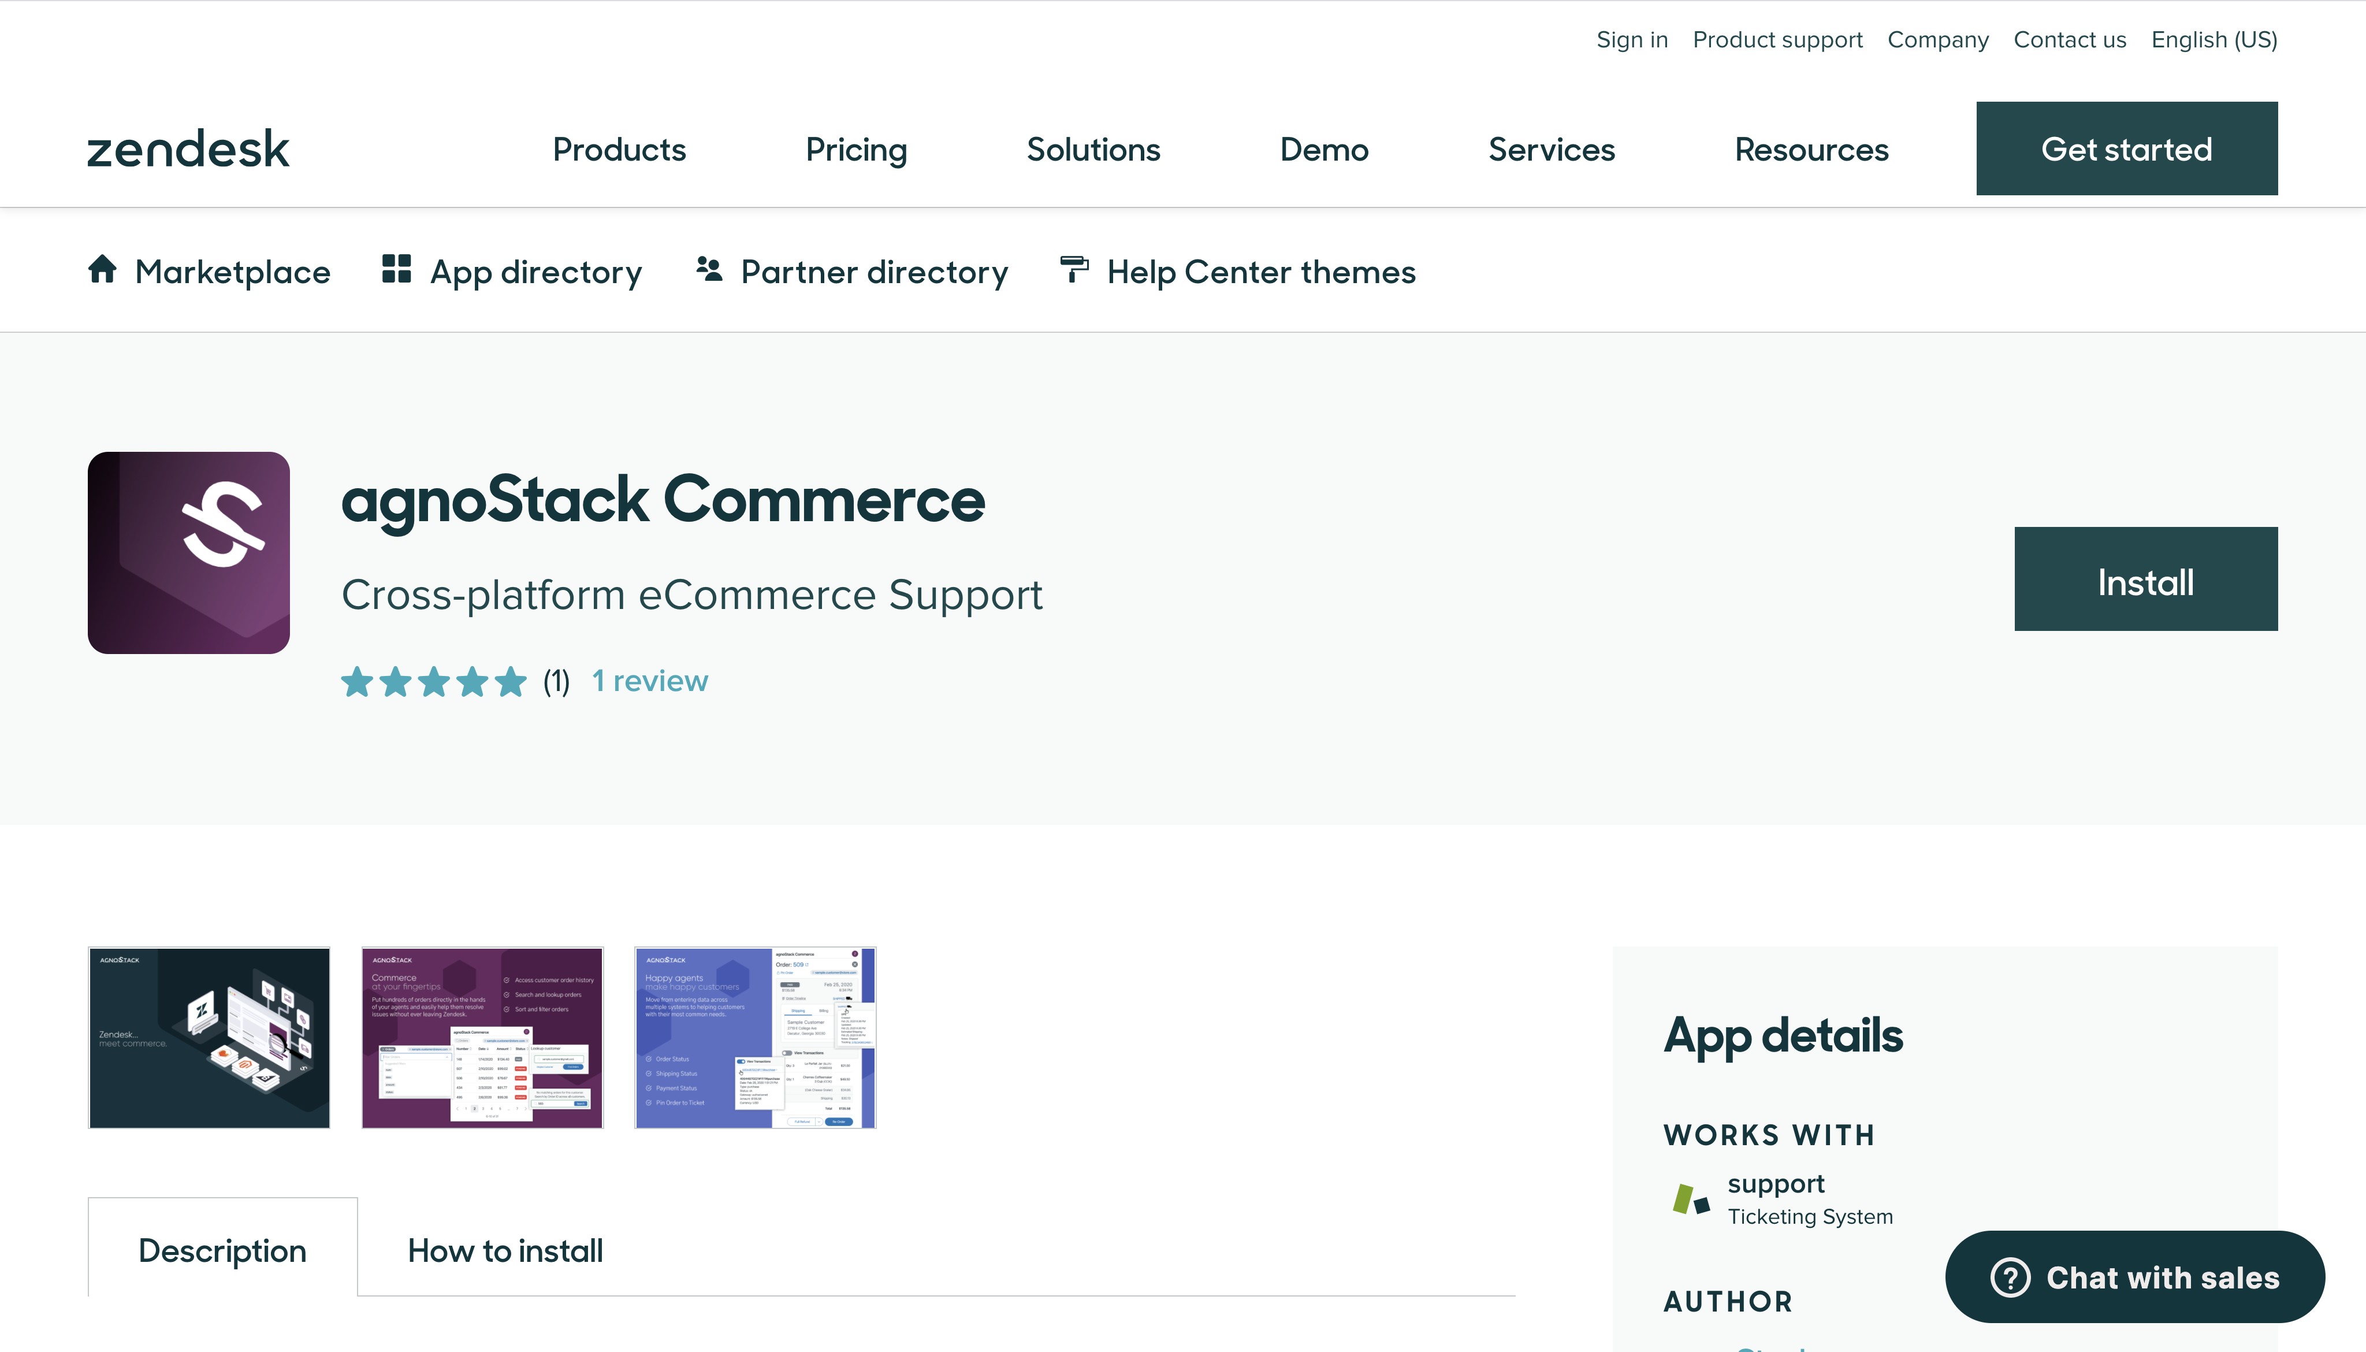Click the 'agnoStack Commerce' title
The width and height of the screenshot is (2366, 1352).
[x=663, y=500]
